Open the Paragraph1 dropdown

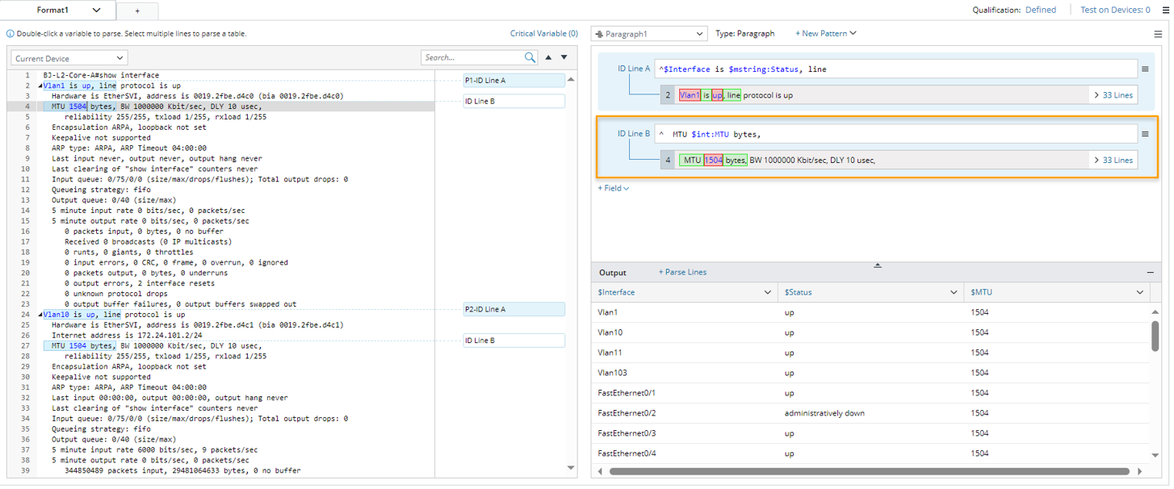click(x=649, y=34)
